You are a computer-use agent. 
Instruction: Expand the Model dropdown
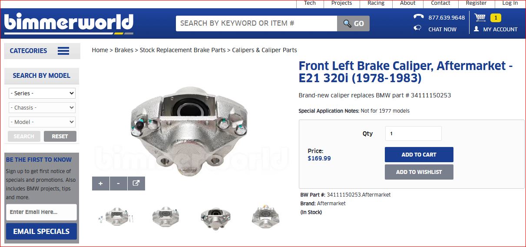tap(42, 122)
